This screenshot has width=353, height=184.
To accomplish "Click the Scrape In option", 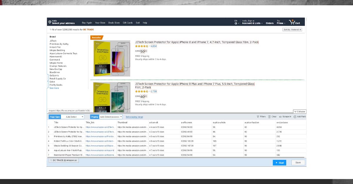I will 285,117.
